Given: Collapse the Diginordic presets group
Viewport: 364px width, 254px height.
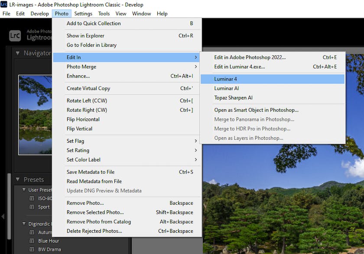Looking at the screenshot, I should click(x=24, y=224).
